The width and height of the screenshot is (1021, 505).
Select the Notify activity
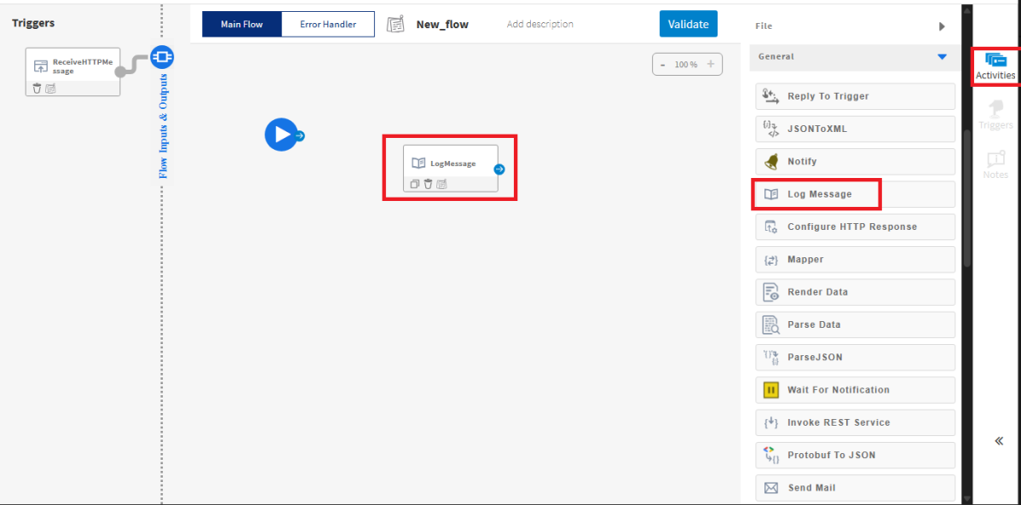click(x=856, y=162)
